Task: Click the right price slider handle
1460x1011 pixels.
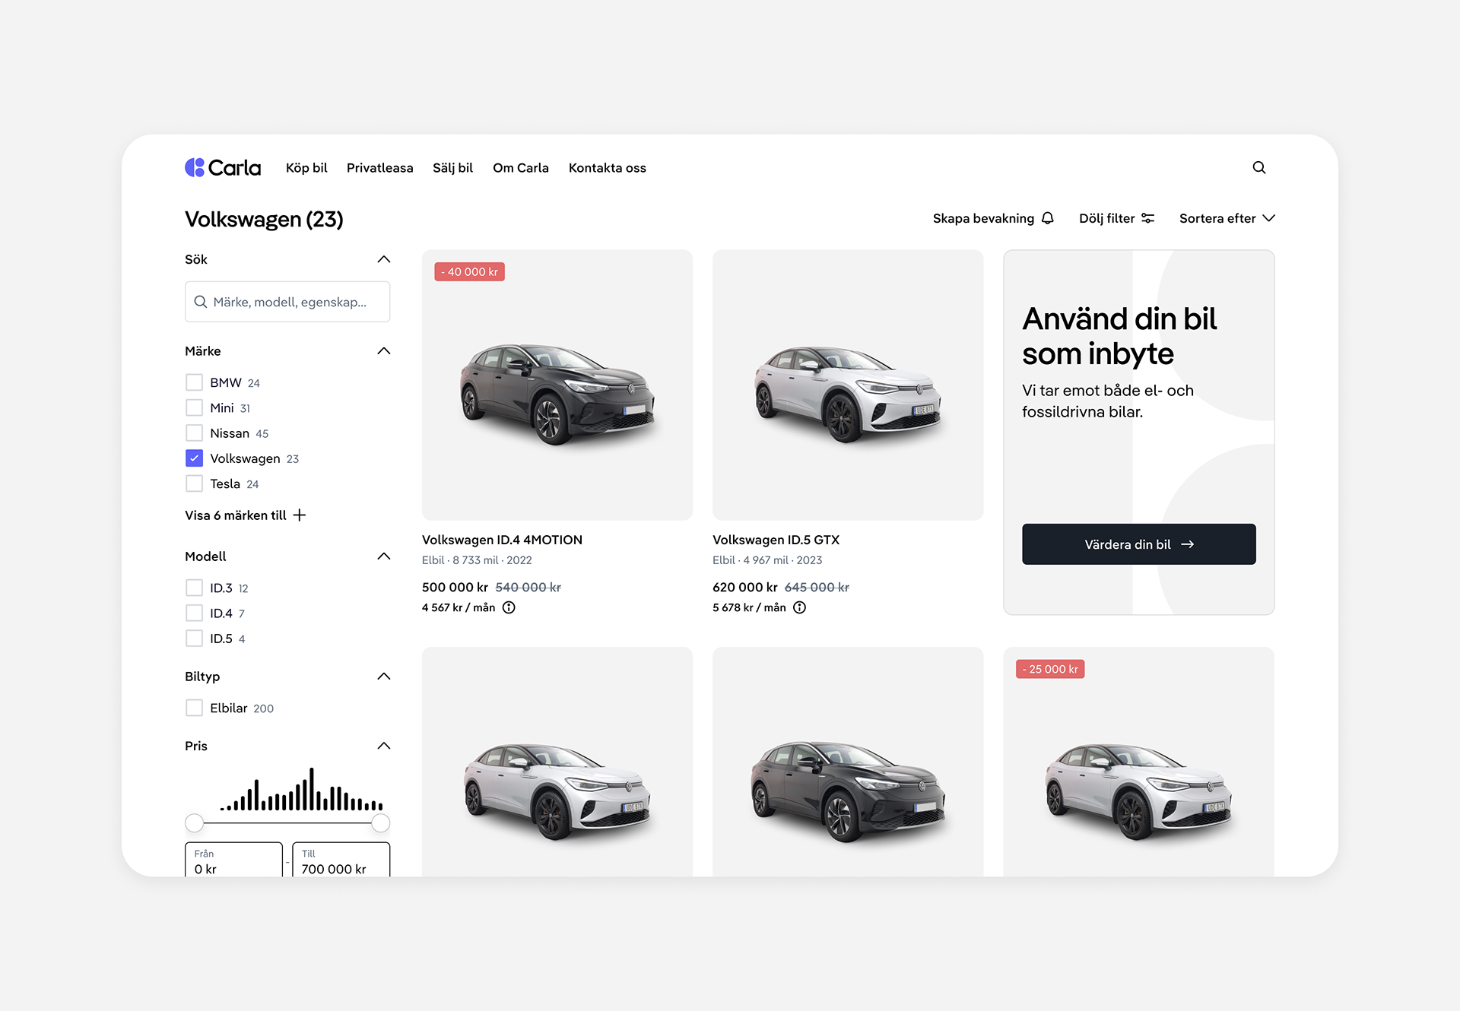Action: (x=381, y=822)
